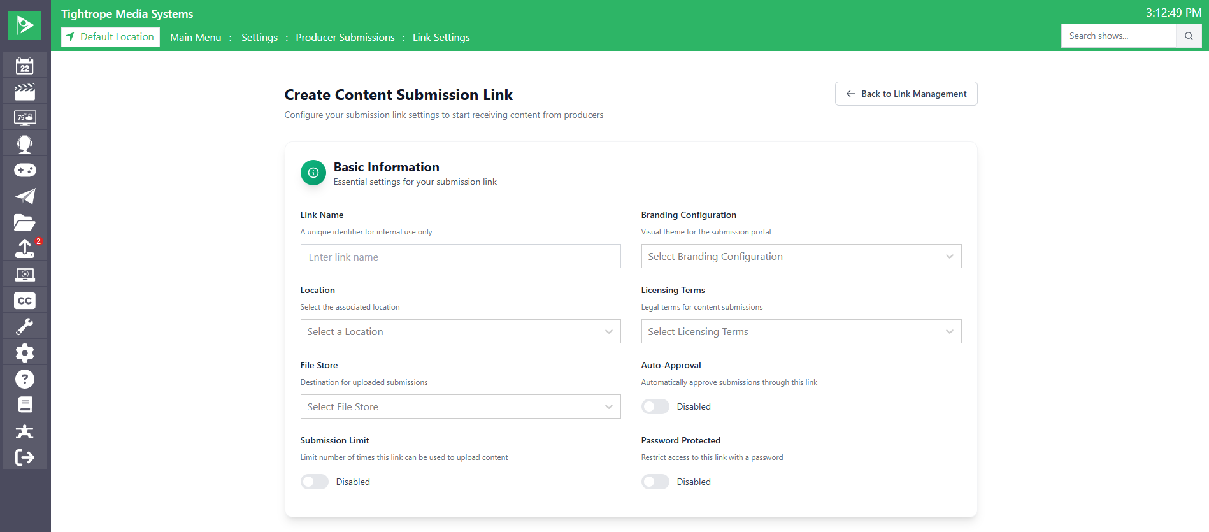Open the folder icon in sidebar
1209x532 pixels.
[x=25, y=222]
